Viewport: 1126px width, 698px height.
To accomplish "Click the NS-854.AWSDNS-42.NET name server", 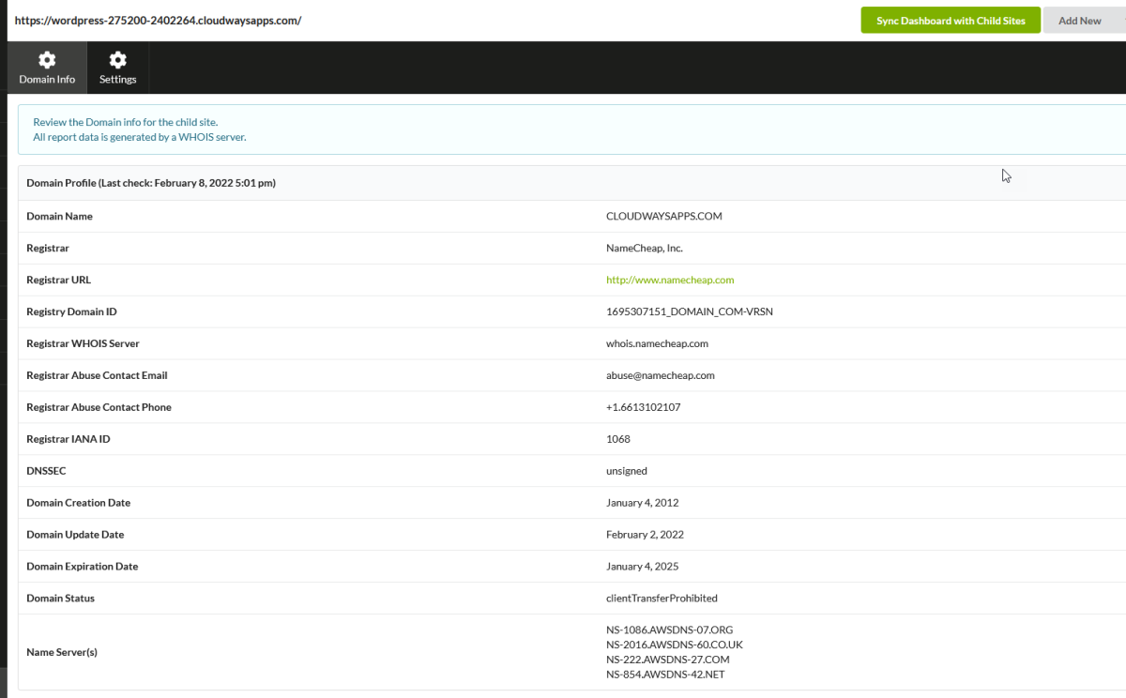I will [x=665, y=675].
